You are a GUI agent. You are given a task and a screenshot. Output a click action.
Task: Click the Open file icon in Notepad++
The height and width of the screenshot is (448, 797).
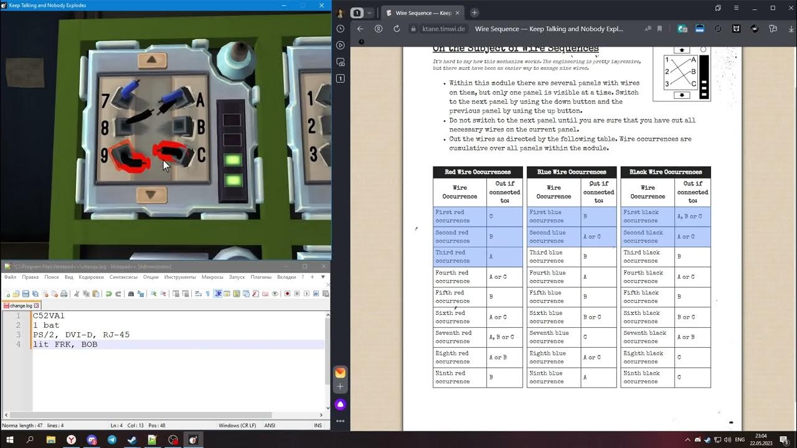pyautogui.click(x=16, y=294)
